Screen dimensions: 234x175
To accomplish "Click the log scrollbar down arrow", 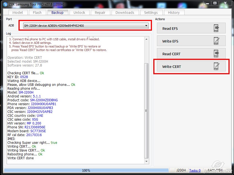I will (146, 161).
